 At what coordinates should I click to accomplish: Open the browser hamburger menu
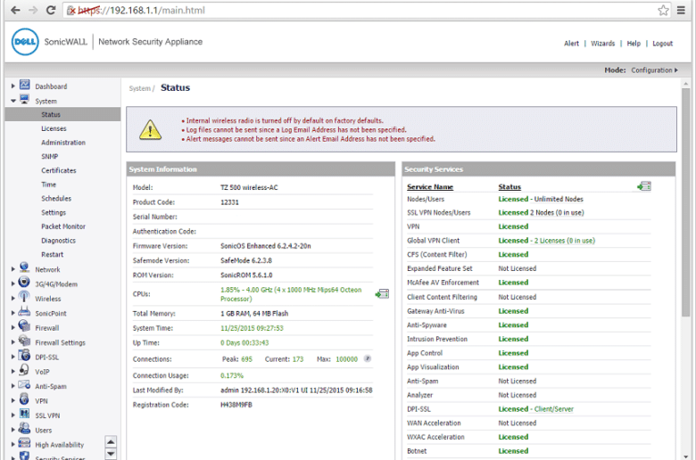click(x=682, y=10)
